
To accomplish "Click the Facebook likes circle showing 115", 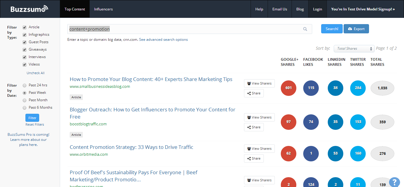I will pyautogui.click(x=311, y=88).
